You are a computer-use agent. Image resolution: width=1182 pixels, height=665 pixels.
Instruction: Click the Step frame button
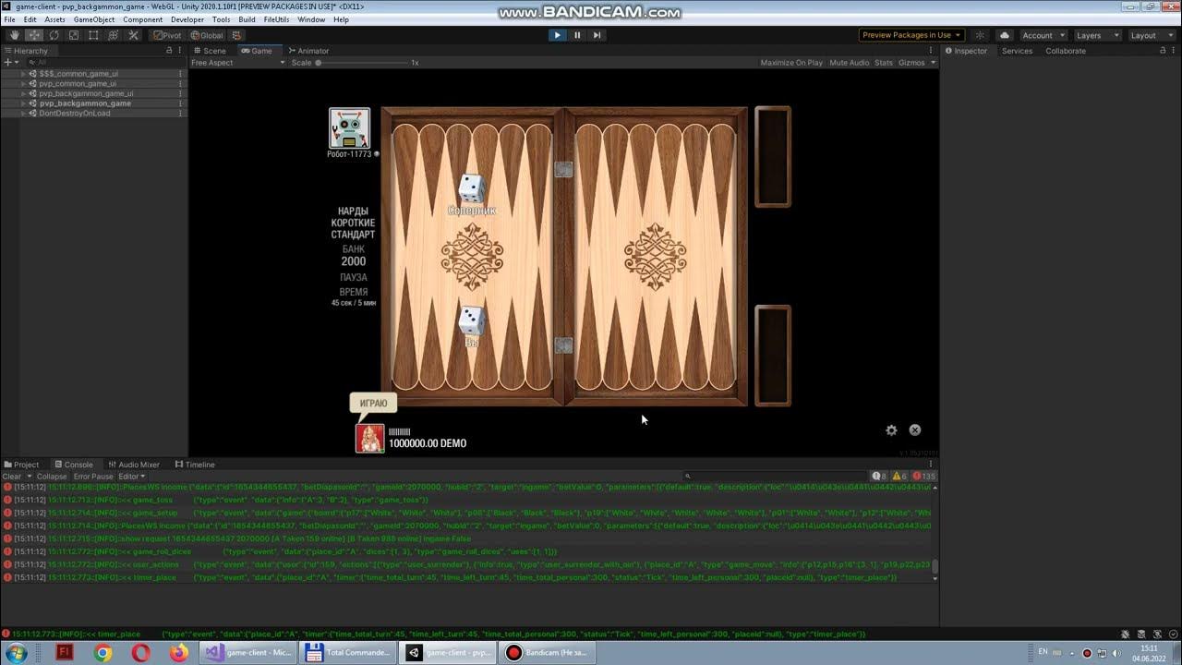click(x=597, y=35)
